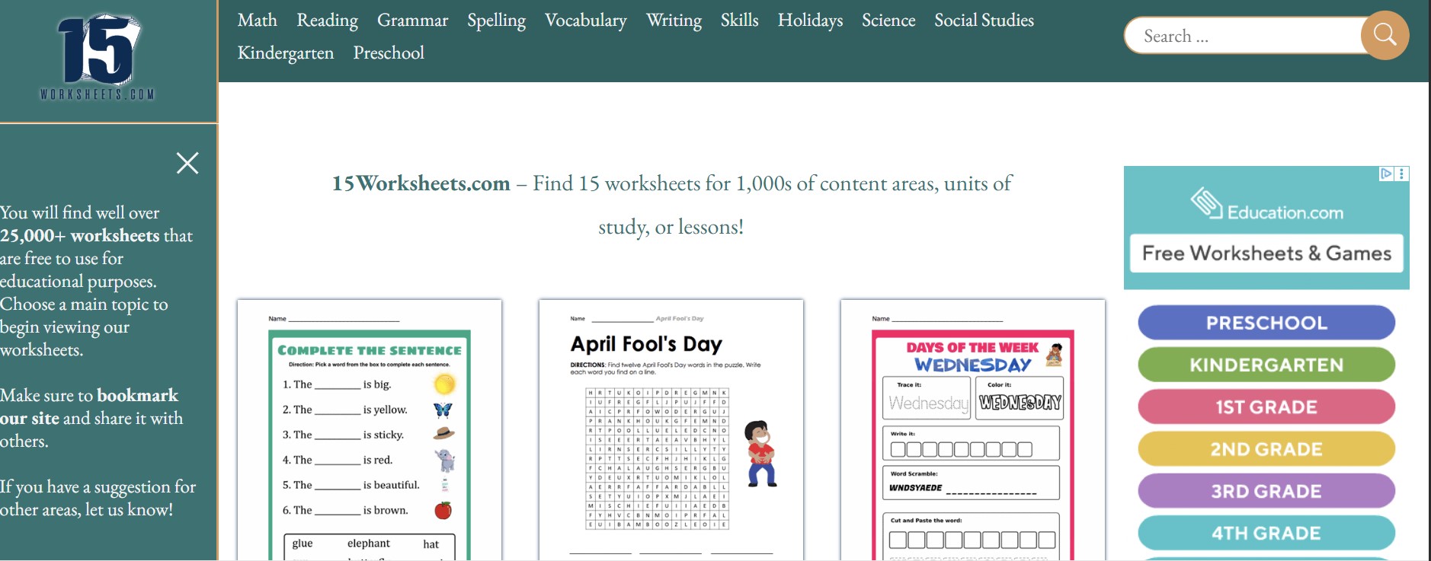Close the sidebar with the X icon
Screen dimensions: 1431x561
187,163
